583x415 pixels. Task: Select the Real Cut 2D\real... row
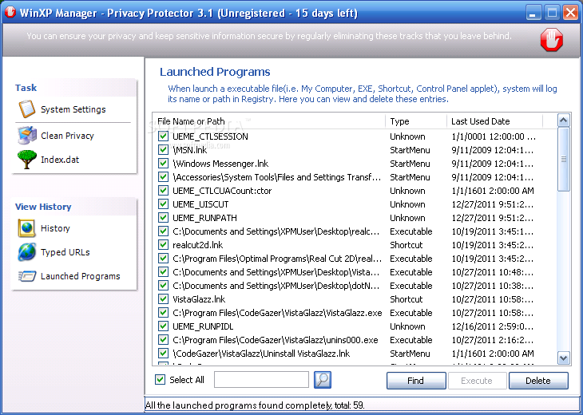click(277, 259)
